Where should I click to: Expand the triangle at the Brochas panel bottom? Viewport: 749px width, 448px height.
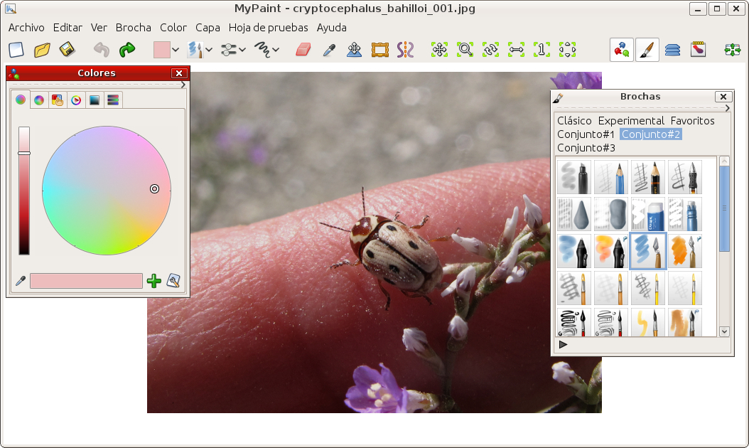click(563, 345)
